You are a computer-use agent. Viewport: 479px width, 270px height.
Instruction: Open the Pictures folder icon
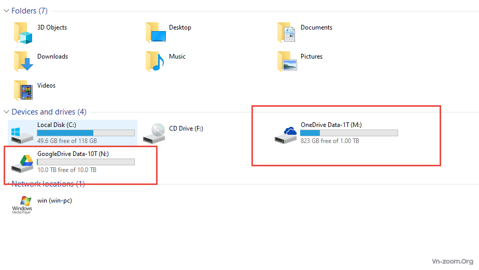point(287,61)
